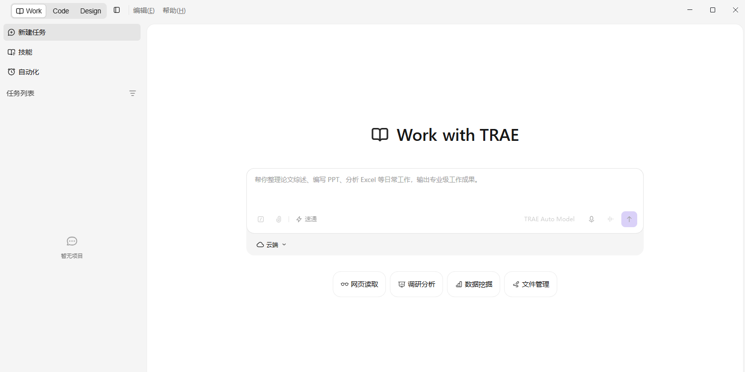
Task: Expand the 云端 environment dropdown
Action: (x=272, y=245)
